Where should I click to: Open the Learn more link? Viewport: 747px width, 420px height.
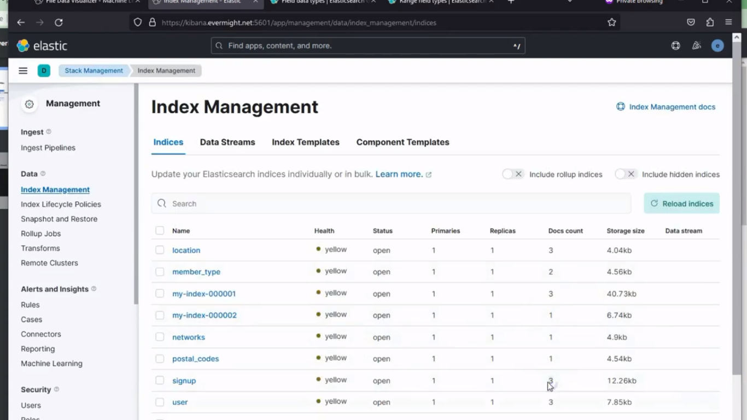(404, 174)
